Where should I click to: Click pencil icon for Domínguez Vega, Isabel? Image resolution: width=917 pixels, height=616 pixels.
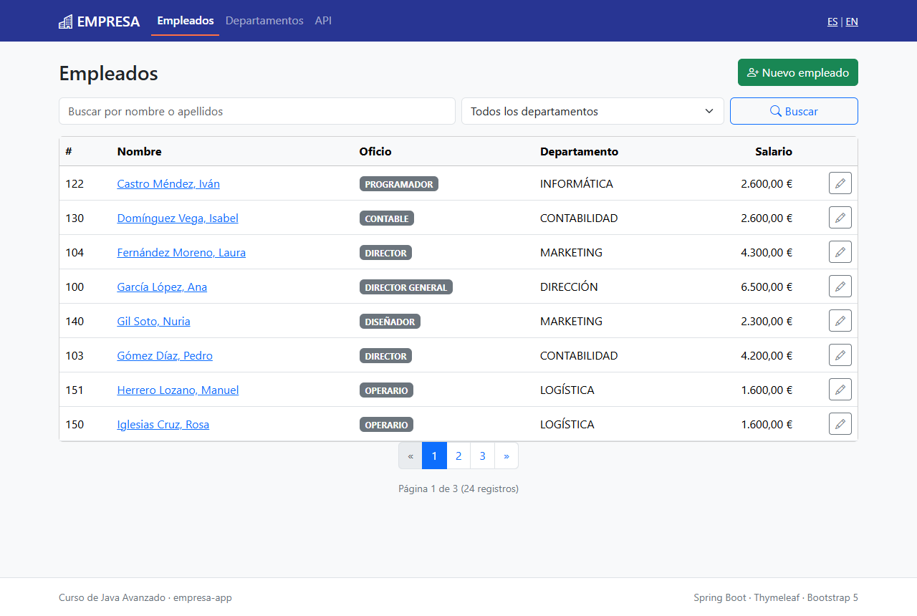click(x=840, y=218)
